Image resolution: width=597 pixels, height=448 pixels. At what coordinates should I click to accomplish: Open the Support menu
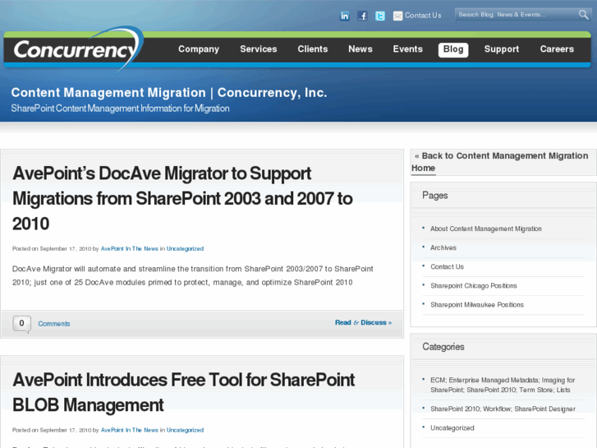pos(502,49)
